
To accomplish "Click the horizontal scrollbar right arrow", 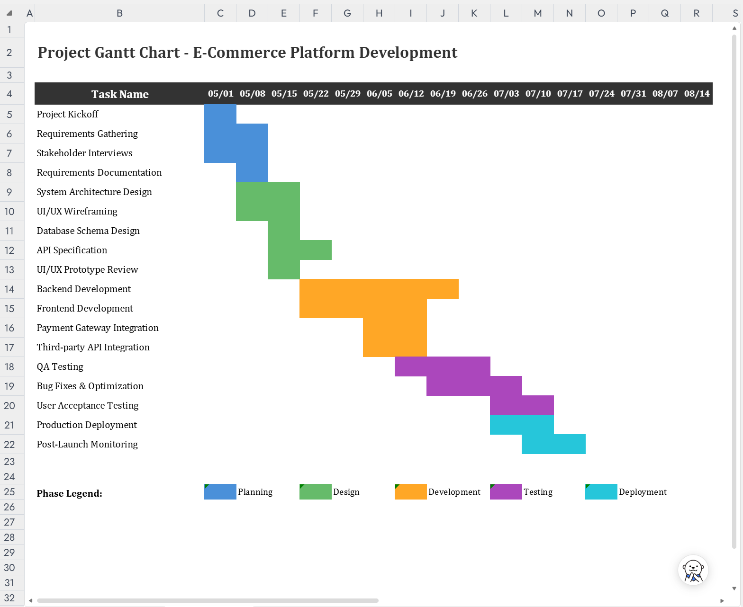I will [722, 601].
